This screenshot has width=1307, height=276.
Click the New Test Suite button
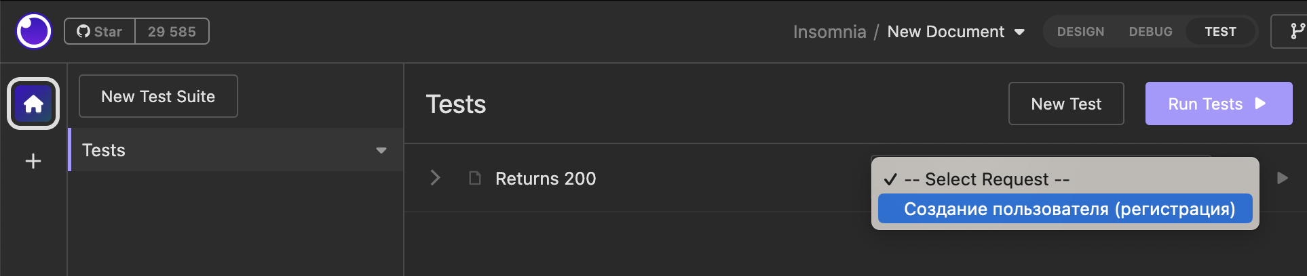coord(158,96)
